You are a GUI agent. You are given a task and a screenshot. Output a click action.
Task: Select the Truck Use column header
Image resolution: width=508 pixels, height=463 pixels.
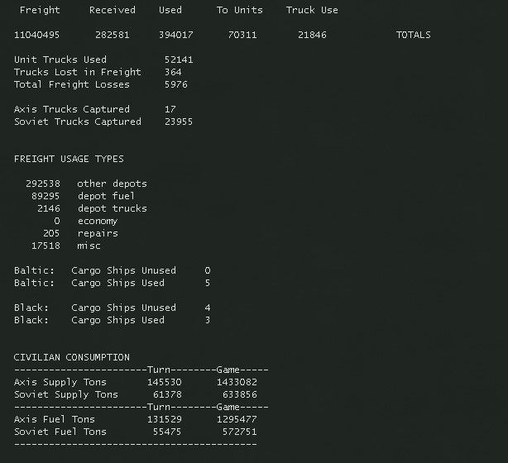click(312, 10)
